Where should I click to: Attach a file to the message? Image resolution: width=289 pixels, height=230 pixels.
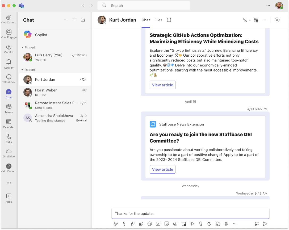133,224
